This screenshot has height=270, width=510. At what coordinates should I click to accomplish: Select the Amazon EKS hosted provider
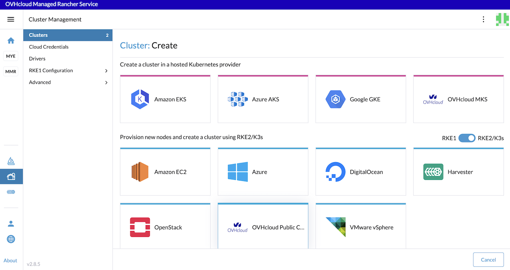[x=165, y=99]
